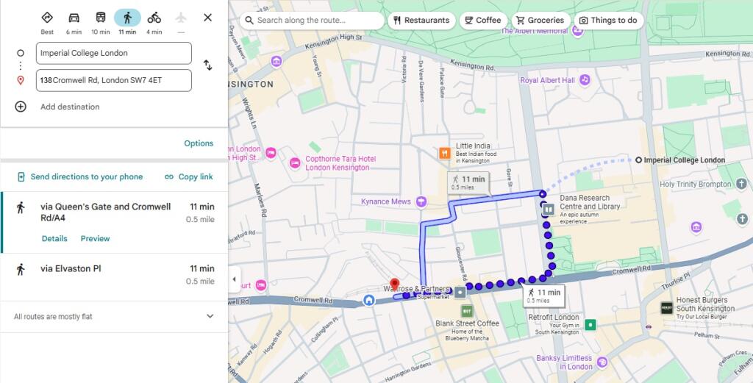Select the route via Elvaston Pl
Screen dimensions: 753x383
(114, 277)
